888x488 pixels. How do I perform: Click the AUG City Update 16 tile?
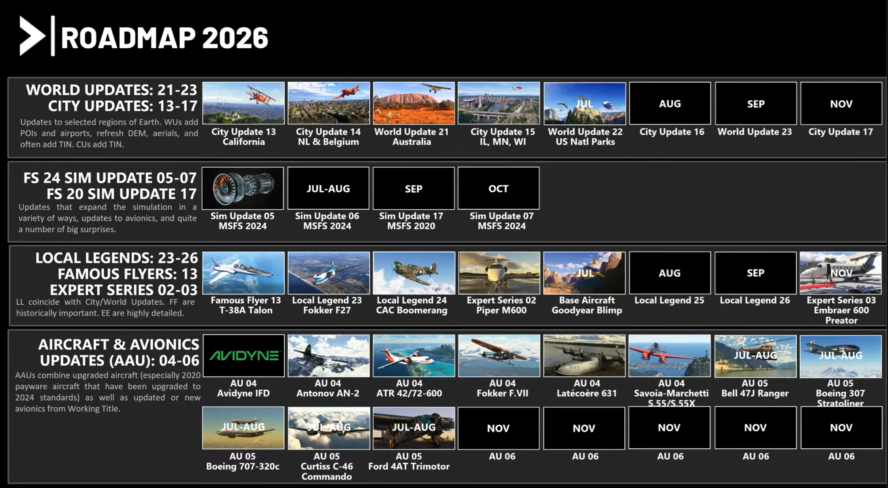tap(670, 103)
